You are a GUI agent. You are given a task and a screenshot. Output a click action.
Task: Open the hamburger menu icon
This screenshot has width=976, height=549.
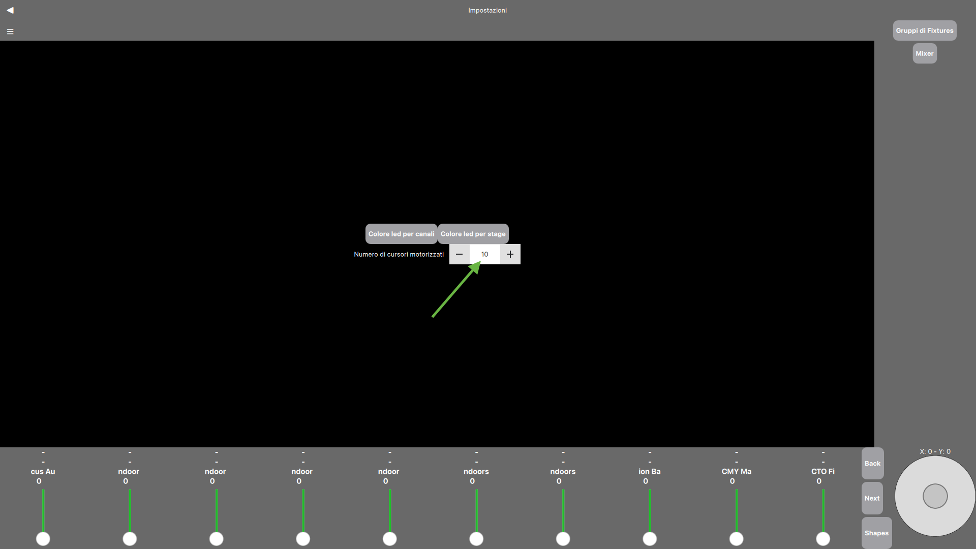9,31
